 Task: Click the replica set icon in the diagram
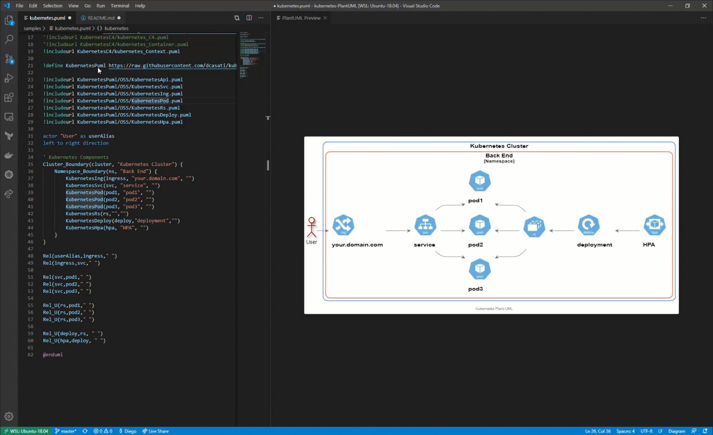click(x=534, y=227)
